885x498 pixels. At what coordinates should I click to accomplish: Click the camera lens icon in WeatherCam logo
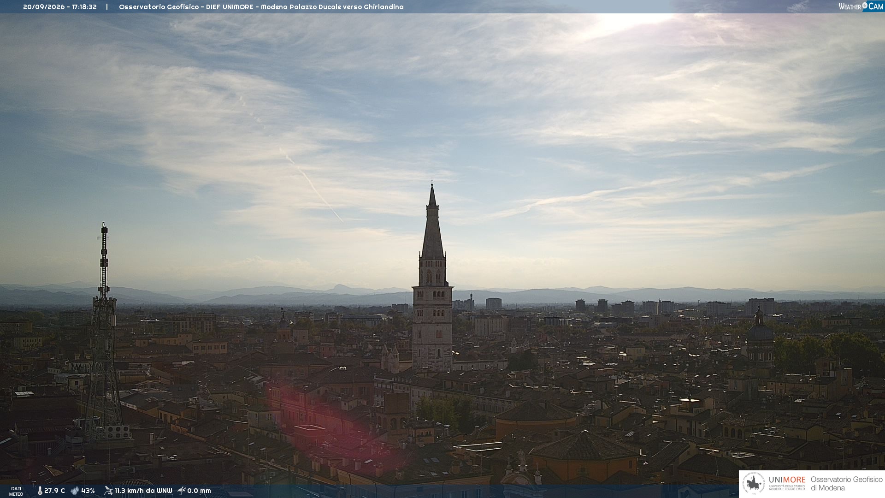[865, 5]
